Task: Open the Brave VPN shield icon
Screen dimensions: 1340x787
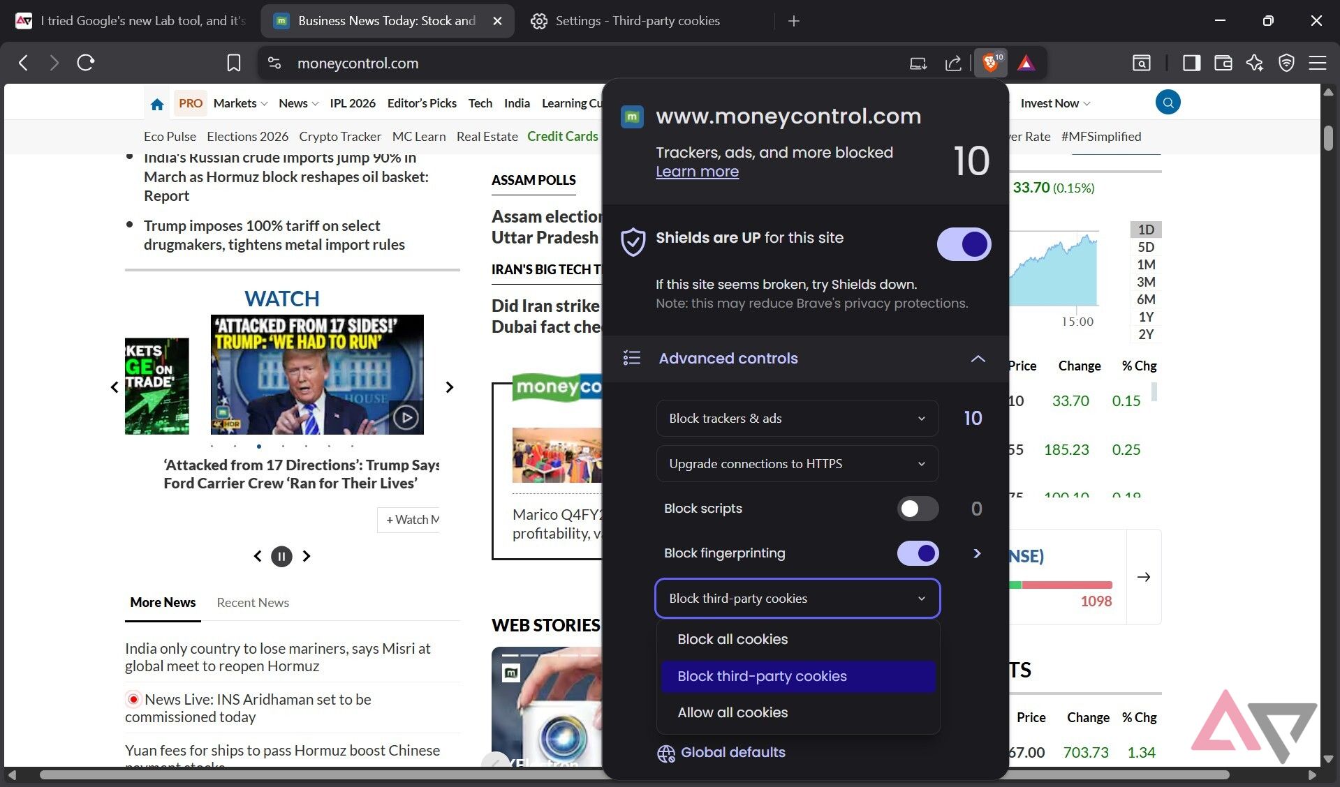Action: (1286, 63)
